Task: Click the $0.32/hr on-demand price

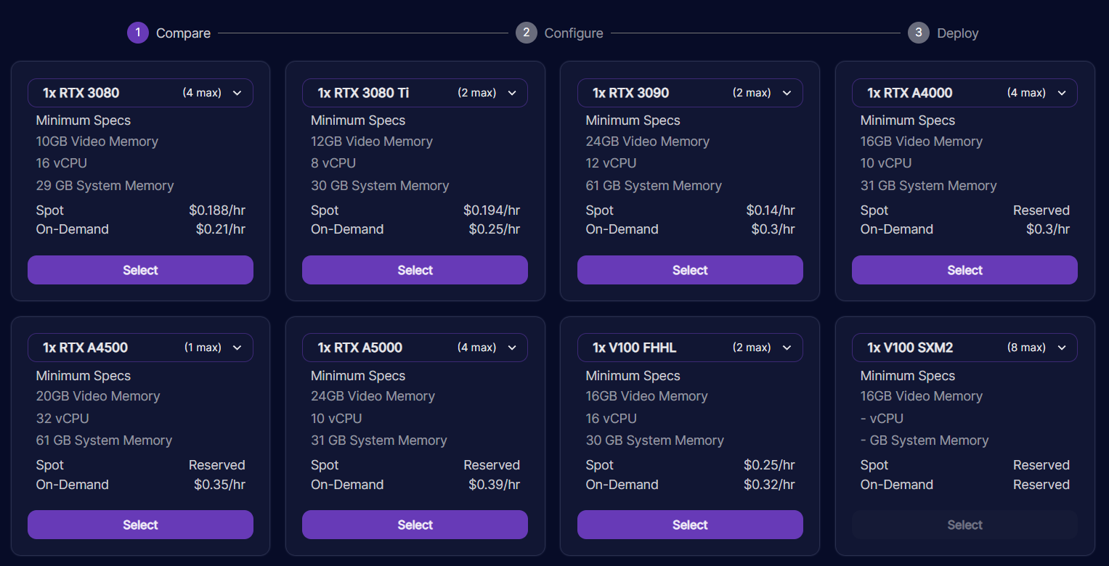Action: click(x=769, y=485)
